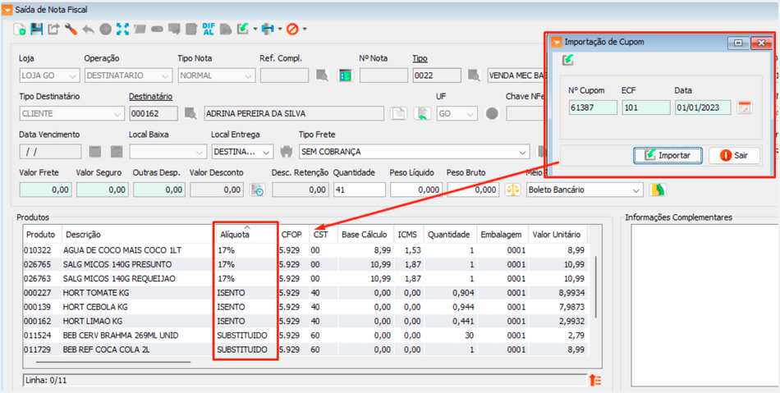Image resolution: width=780 pixels, height=393 pixels.
Task: Expand the import icon dropdown arrow in toolbar
Action: pyautogui.click(x=255, y=30)
